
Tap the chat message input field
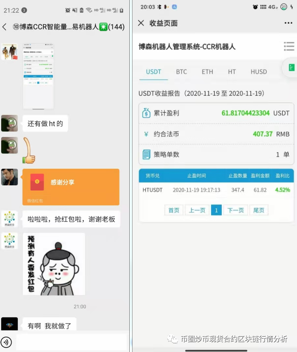(72, 342)
